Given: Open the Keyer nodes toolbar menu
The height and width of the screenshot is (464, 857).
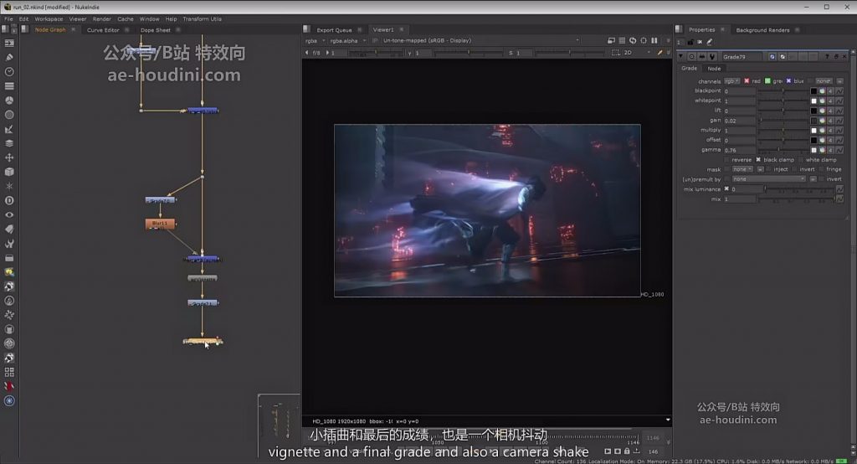Looking at the screenshot, I should pos(9,129).
